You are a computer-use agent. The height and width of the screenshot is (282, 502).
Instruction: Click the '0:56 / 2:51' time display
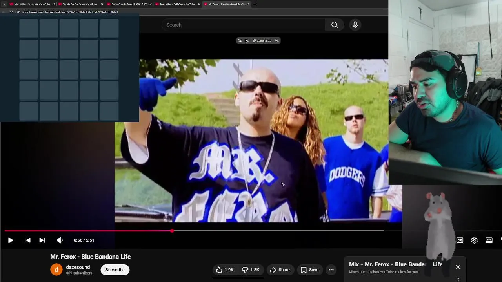tap(84, 240)
